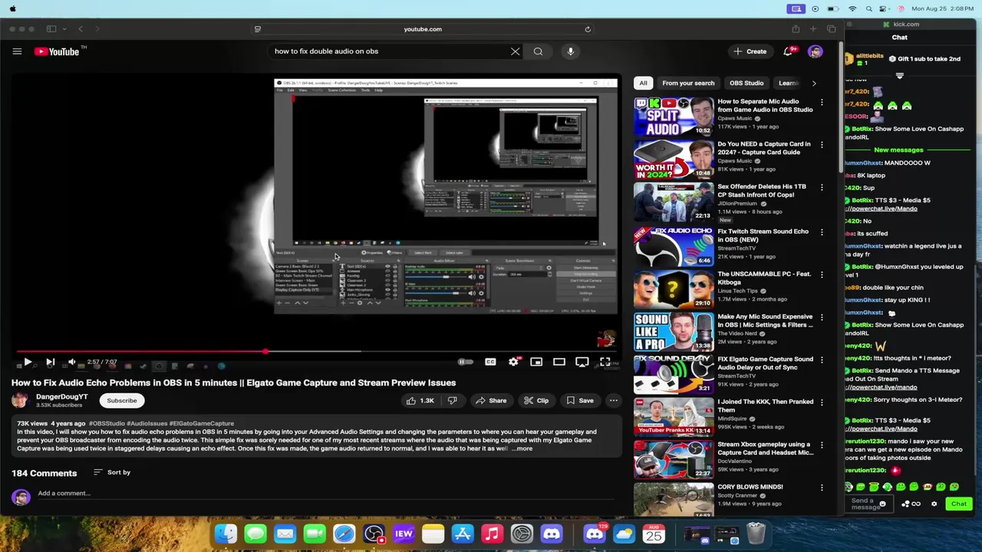Open the player settings gear
The height and width of the screenshot is (552, 982).
coord(513,362)
